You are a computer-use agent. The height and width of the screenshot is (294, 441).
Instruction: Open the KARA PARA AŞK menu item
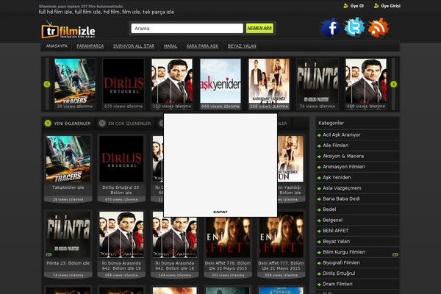pos(202,46)
